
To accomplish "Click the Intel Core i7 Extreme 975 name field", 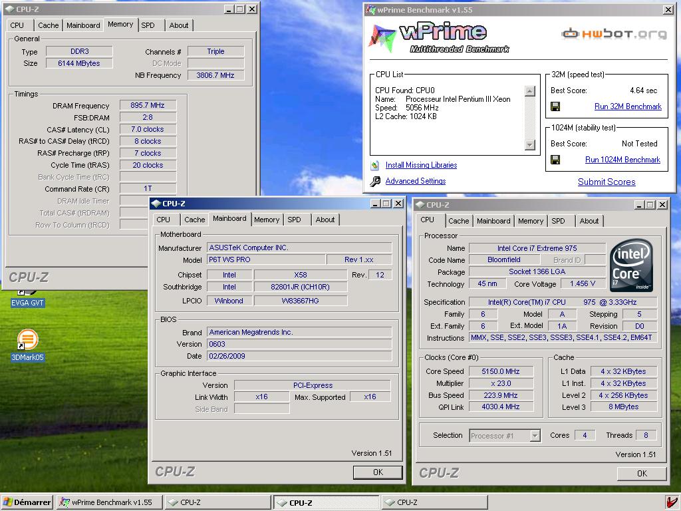I will (537, 249).
